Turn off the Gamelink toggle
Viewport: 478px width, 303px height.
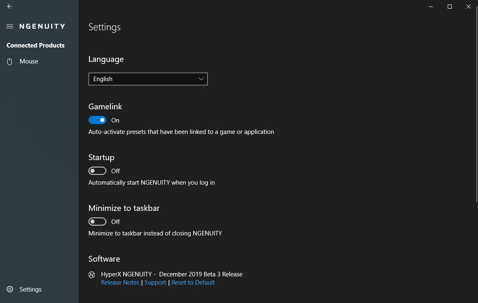97,120
